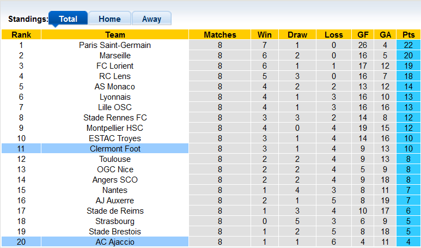Switch to the Total standings tab
Screen dimensions: 421x248
(x=68, y=19)
